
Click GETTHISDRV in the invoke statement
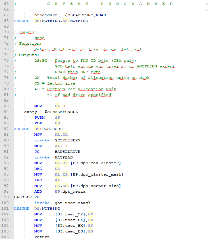(67, 140)
